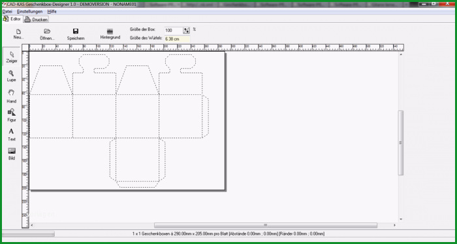Switch to the Editor tab
This screenshot has width=457, height=244.
pyautogui.click(x=12, y=19)
